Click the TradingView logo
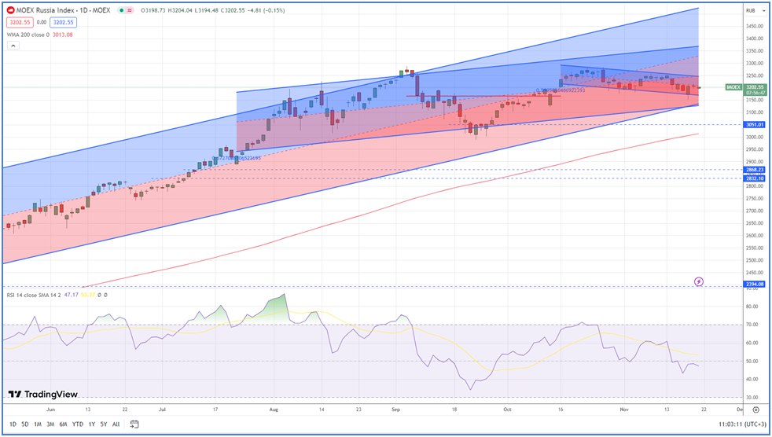This screenshot has height=437, width=772. point(42,395)
